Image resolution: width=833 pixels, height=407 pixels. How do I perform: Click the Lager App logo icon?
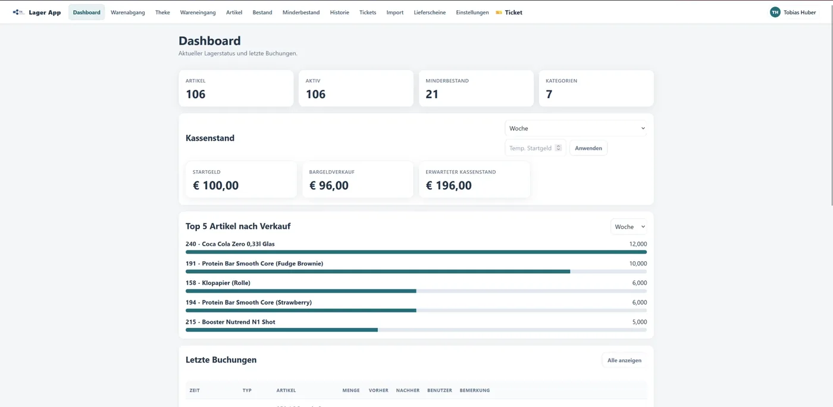(18, 12)
